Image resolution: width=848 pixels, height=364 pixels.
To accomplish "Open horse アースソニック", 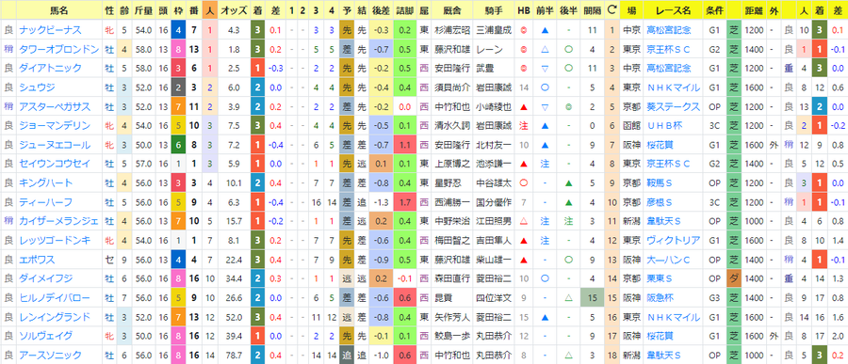I will [50, 356].
